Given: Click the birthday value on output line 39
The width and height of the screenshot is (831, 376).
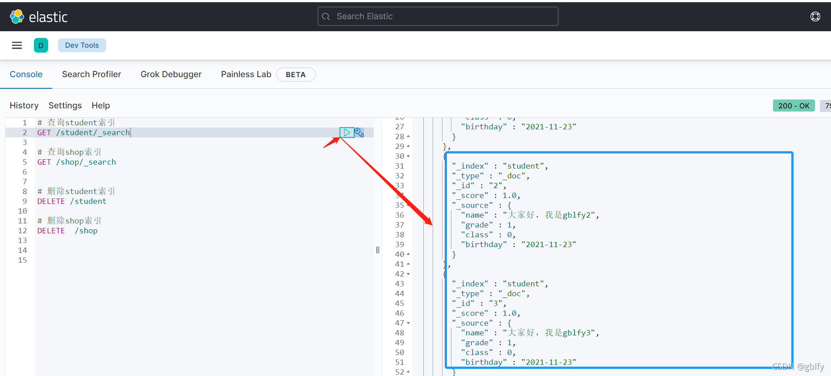Looking at the screenshot, I should (549, 244).
